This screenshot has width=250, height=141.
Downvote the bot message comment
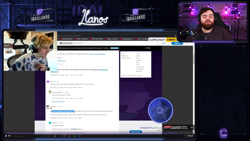point(57,75)
